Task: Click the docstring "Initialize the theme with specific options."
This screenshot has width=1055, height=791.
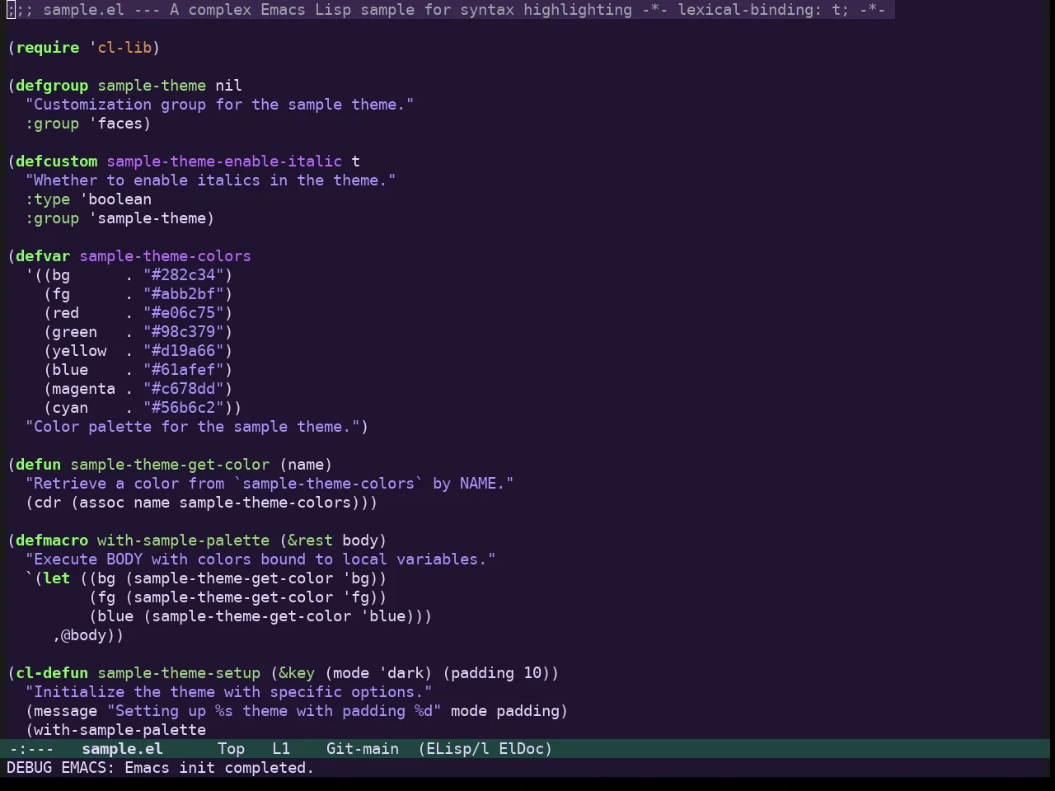Action: (x=229, y=691)
